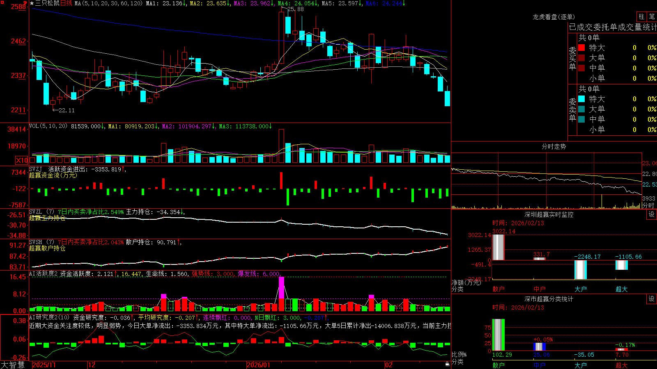657x369 pixels.
Task: Click the 12 month marker on timeline
Action: [92, 365]
